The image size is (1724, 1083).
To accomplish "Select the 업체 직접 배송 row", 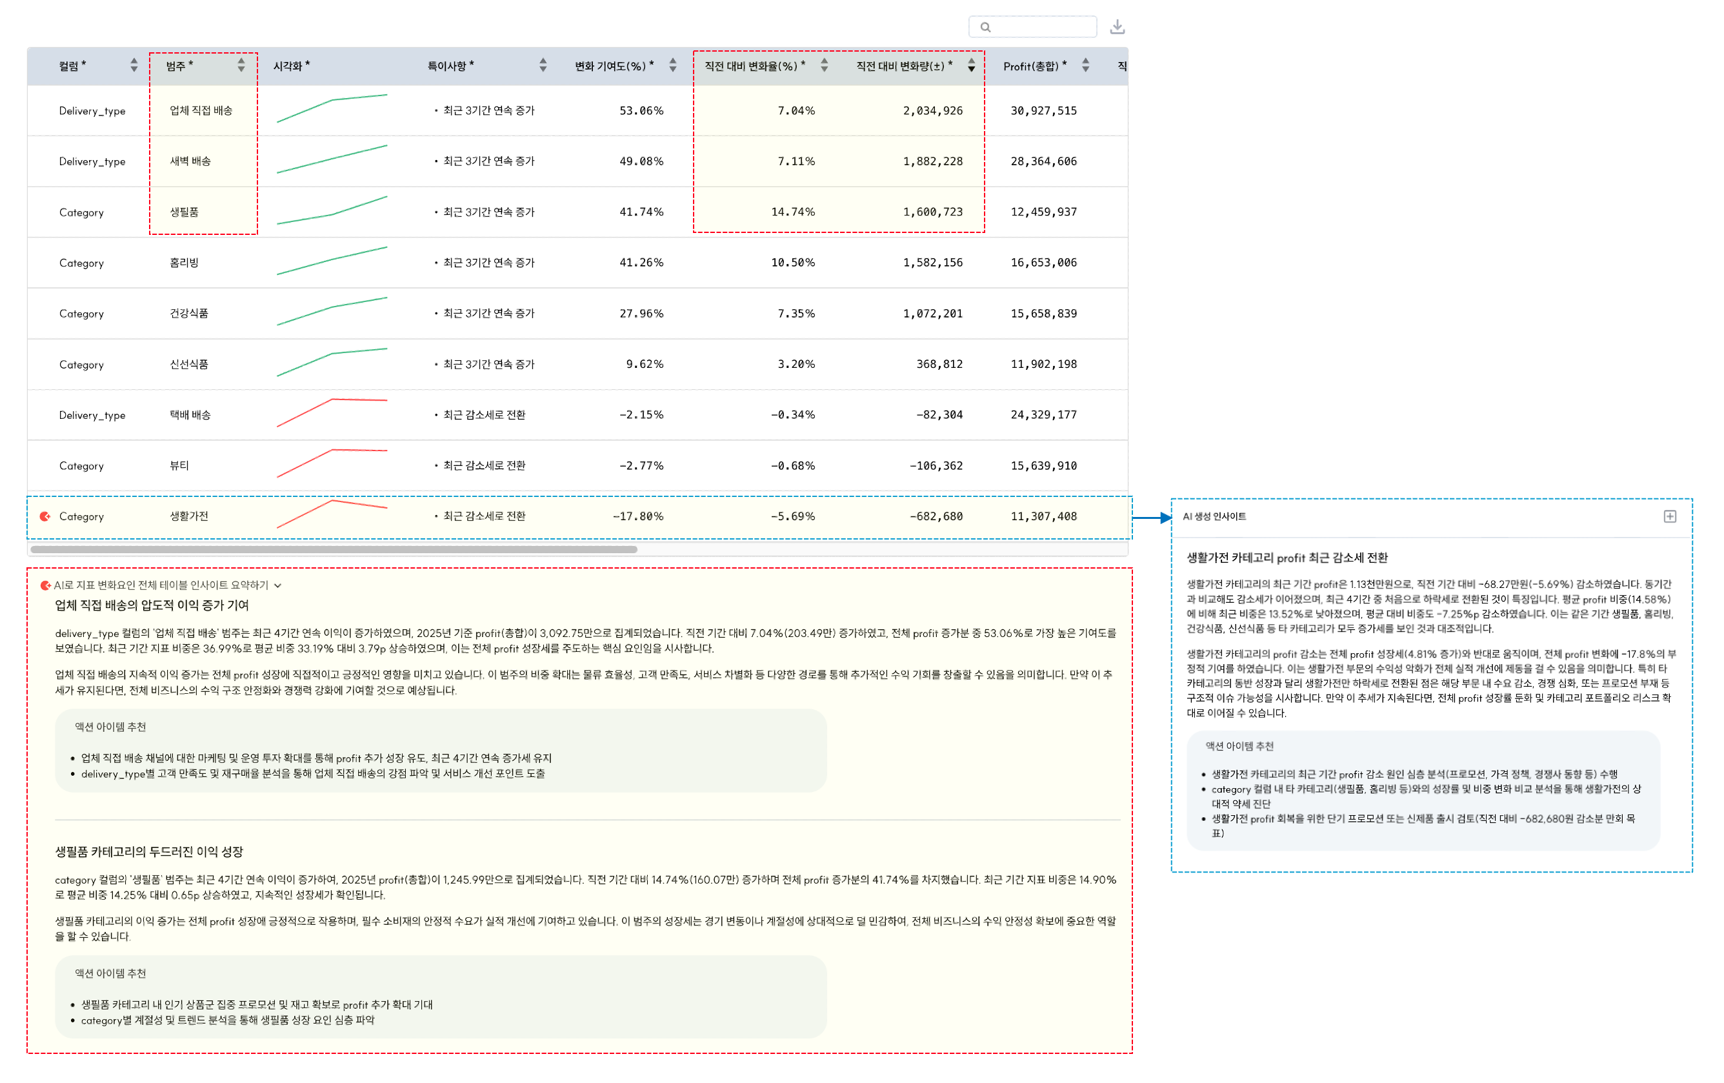I will coord(201,110).
